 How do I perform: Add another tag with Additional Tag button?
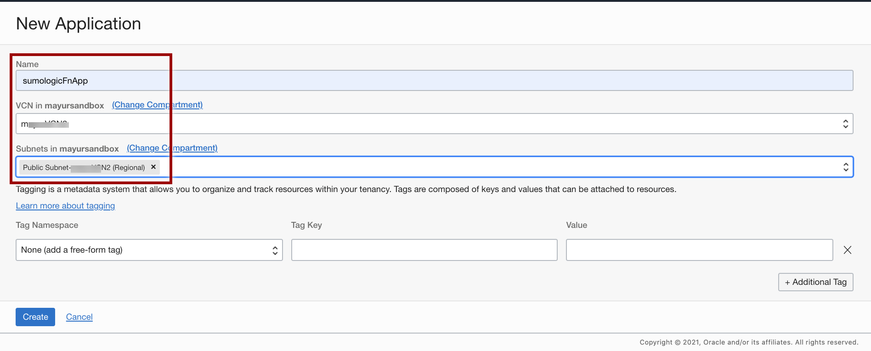point(815,282)
